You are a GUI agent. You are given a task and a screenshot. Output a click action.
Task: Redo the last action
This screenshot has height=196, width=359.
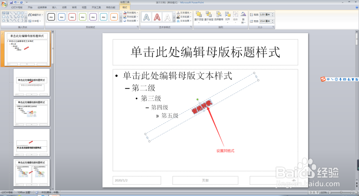[21, 2]
